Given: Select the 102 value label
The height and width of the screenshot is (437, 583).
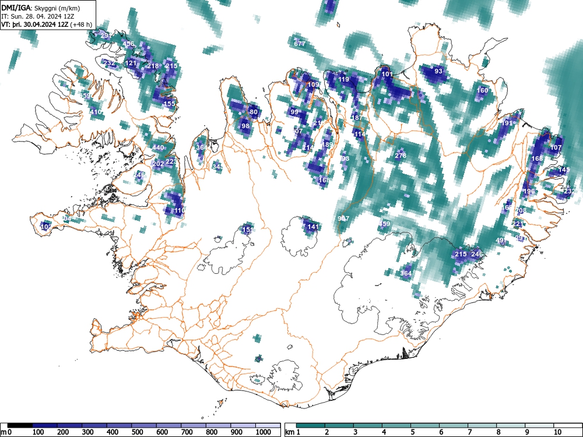Looking at the screenshot, I should (46, 226).
